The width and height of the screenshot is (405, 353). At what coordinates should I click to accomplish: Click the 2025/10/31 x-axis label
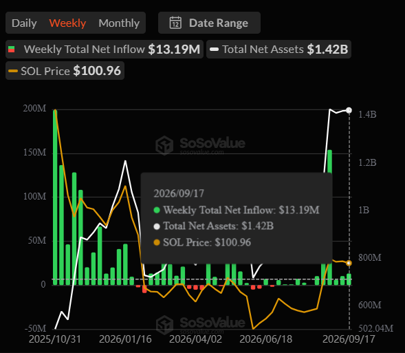click(55, 339)
